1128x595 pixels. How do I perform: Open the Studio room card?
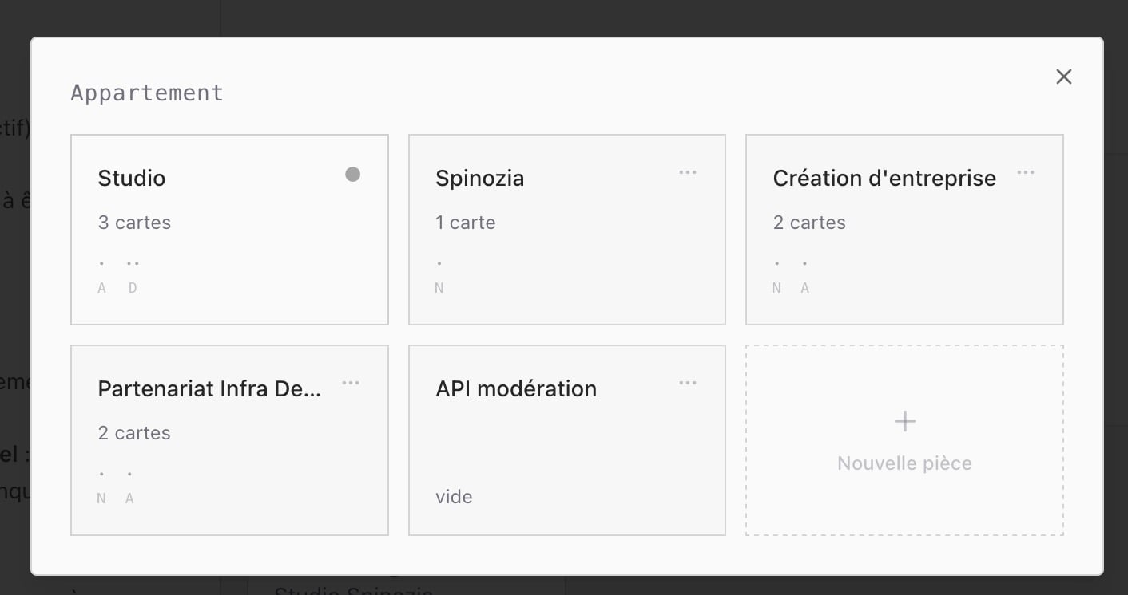(132, 178)
